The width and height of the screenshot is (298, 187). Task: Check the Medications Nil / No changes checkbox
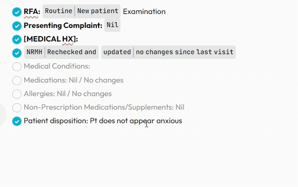click(17, 80)
